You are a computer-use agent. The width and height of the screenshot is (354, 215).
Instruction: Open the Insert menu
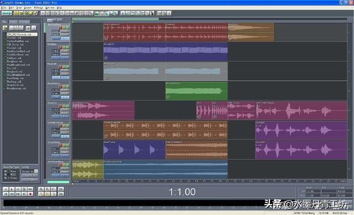(x=28, y=8)
